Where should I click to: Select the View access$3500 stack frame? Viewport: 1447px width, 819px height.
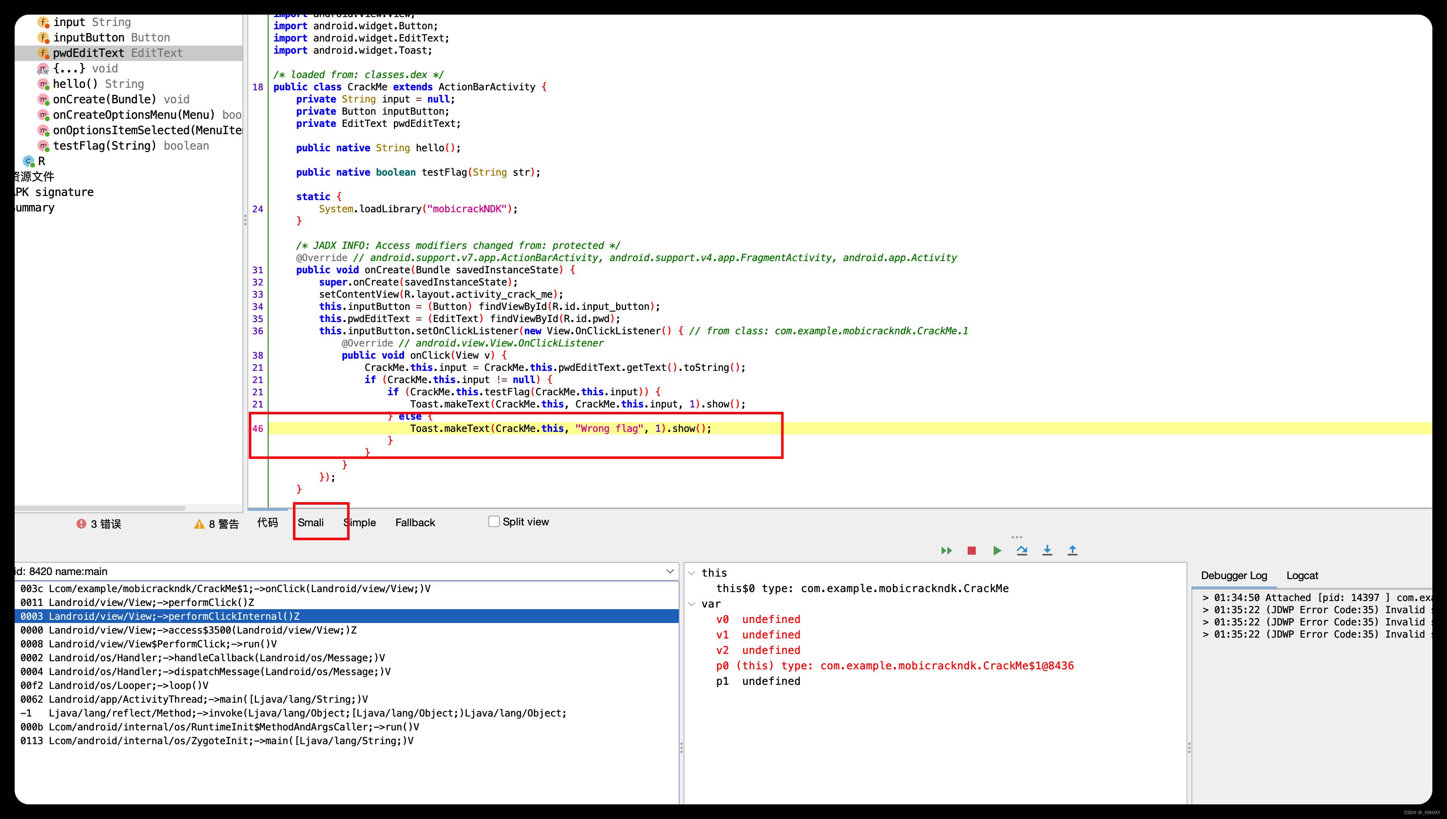(x=347, y=630)
